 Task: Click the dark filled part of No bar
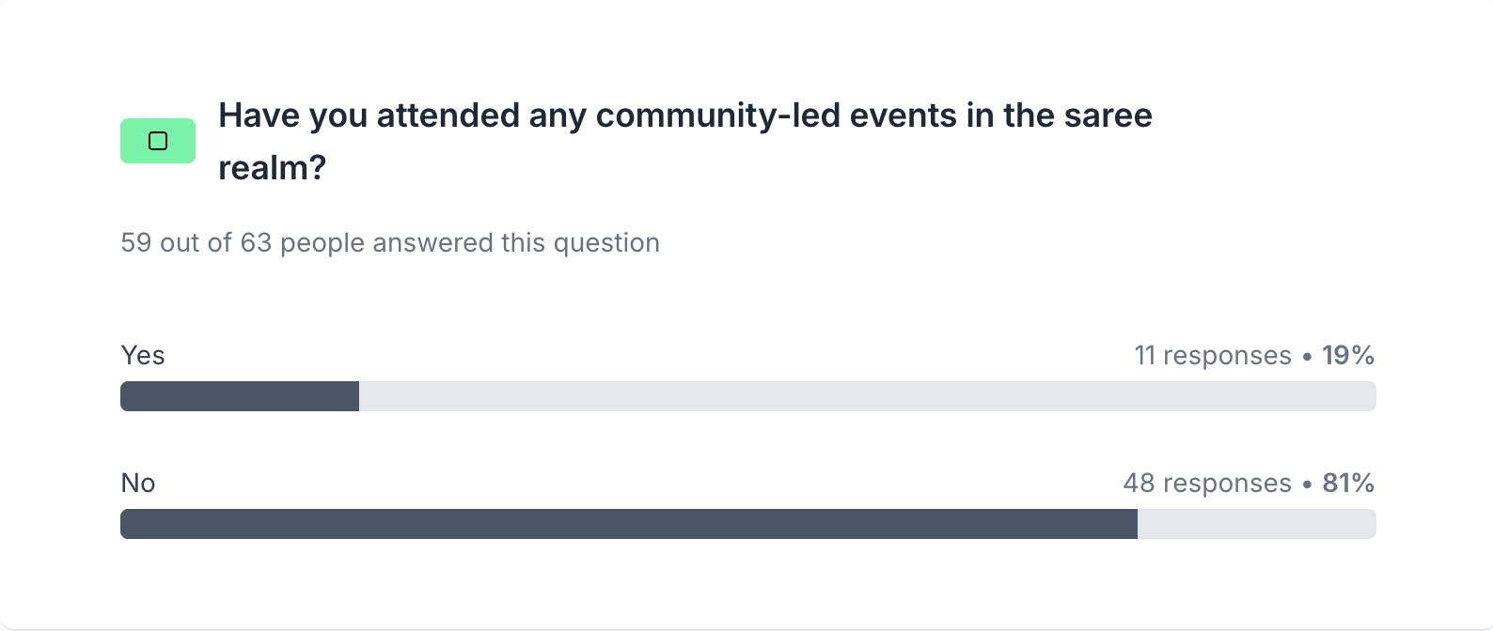628,524
